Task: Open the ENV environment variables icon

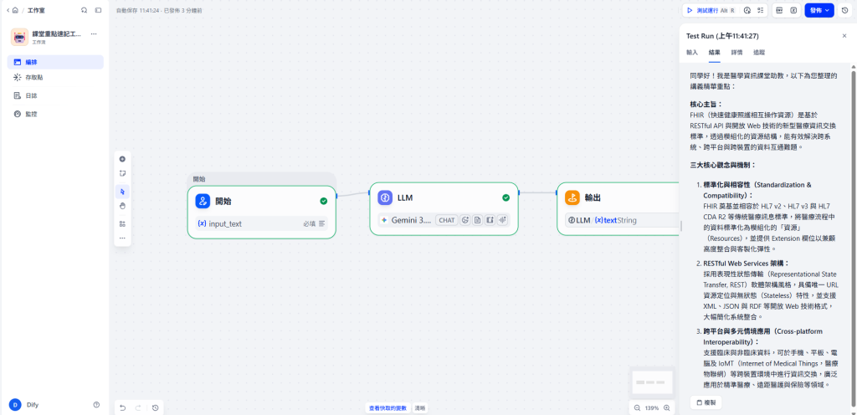Action: (x=780, y=10)
